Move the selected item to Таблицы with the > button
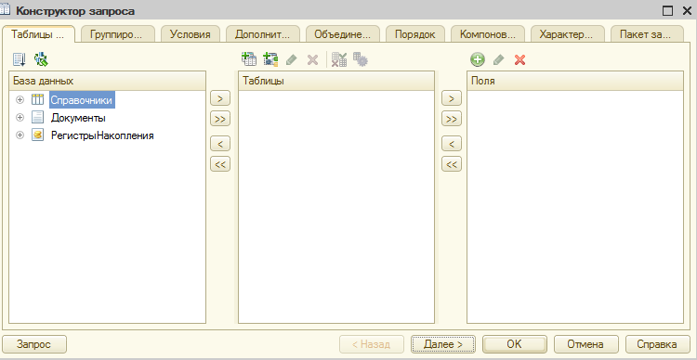 pos(220,98)
